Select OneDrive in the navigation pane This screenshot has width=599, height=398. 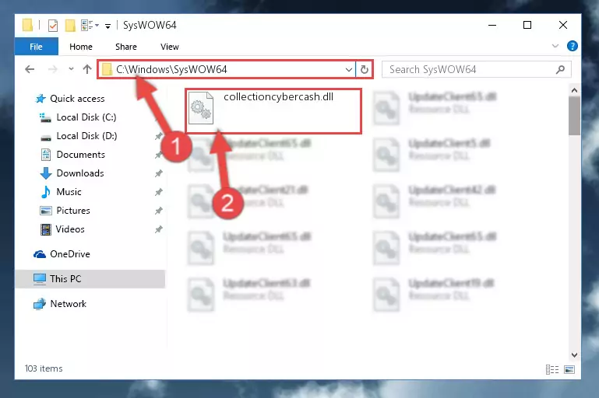(70, 254)
